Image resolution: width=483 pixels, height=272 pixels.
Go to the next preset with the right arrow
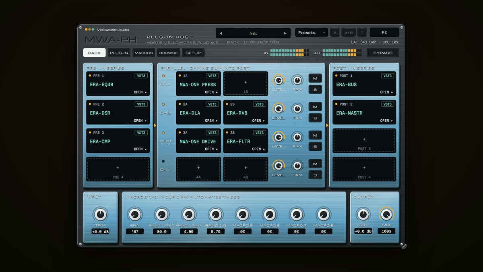pyautogui.click(x=285, y=33)
